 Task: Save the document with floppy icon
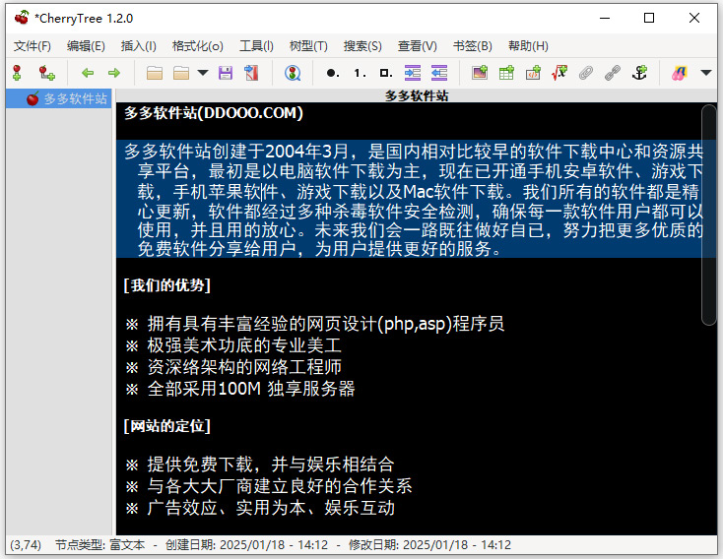tap(225, 73)
